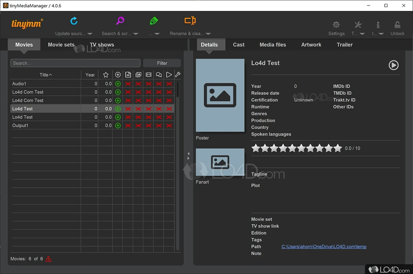Open the movie path link to the temp folder

324,246
